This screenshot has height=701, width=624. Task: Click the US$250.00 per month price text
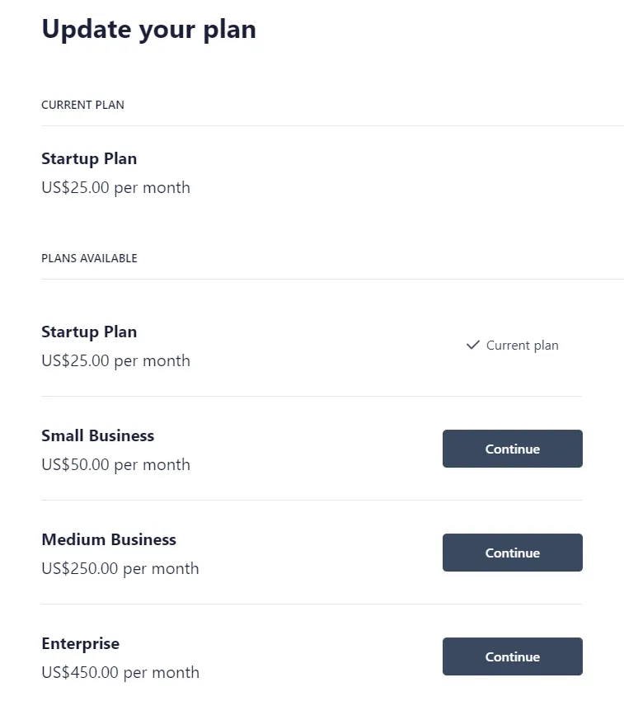point(120,568)
